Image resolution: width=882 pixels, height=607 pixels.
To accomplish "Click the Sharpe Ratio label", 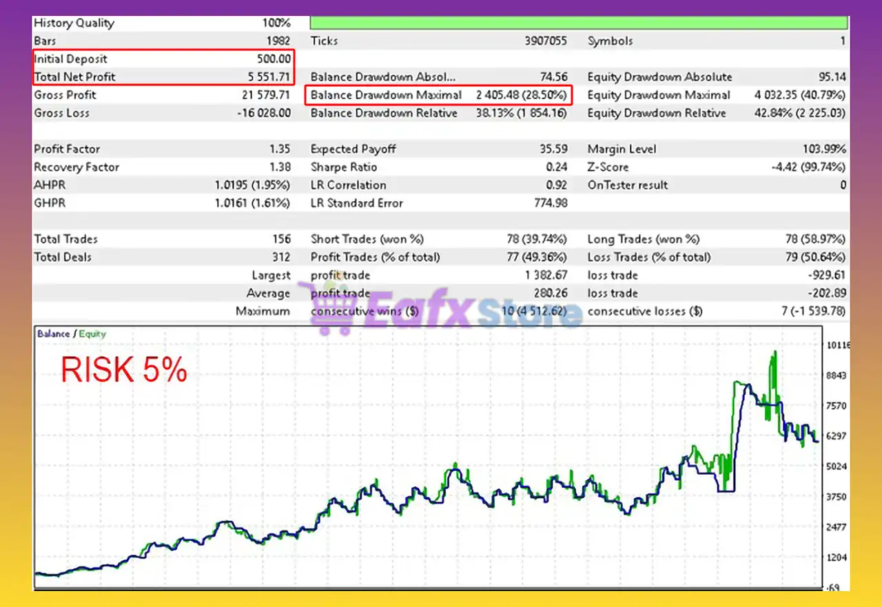I will [343, 167].
